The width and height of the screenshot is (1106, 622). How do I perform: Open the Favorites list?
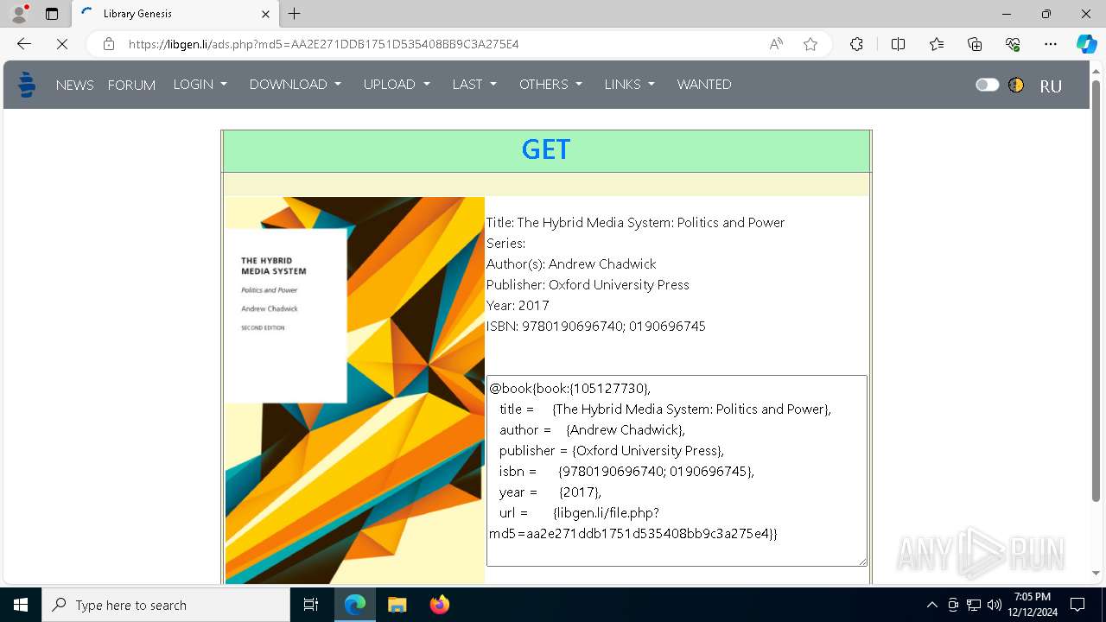coord(937,44)
